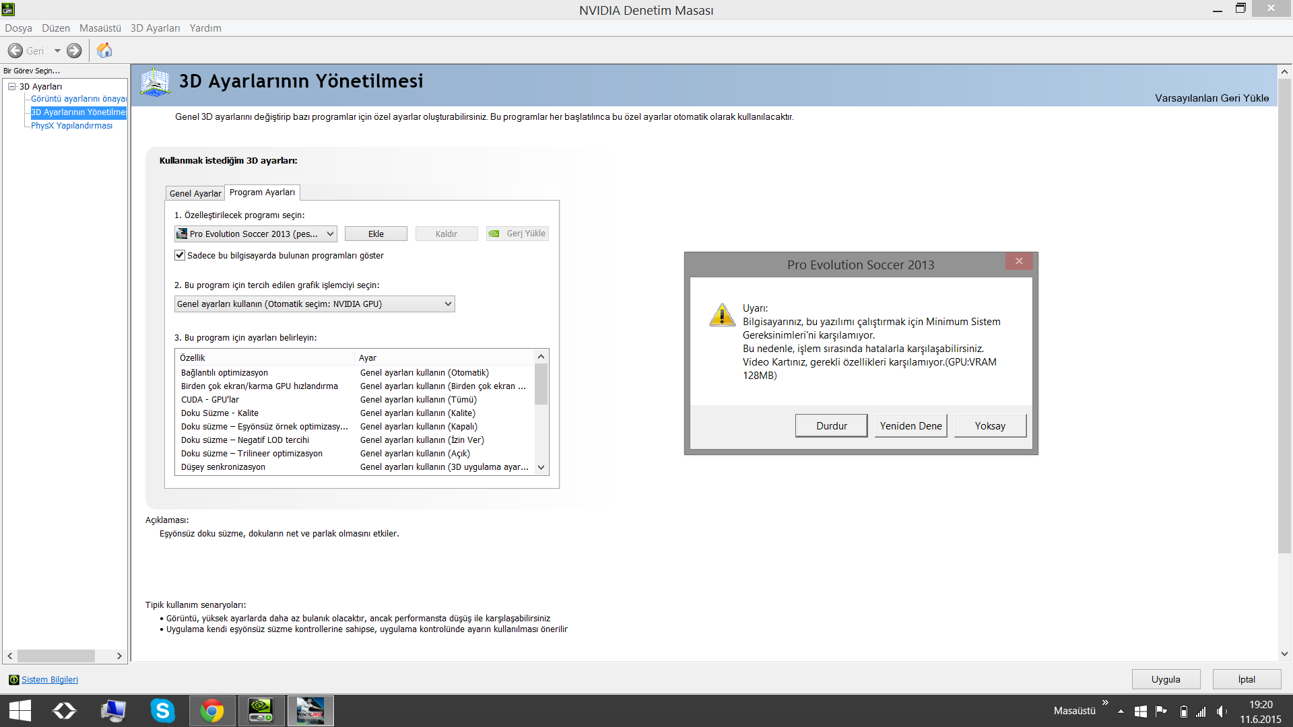Open the 3D Ayarları menu

pos(156,28)
